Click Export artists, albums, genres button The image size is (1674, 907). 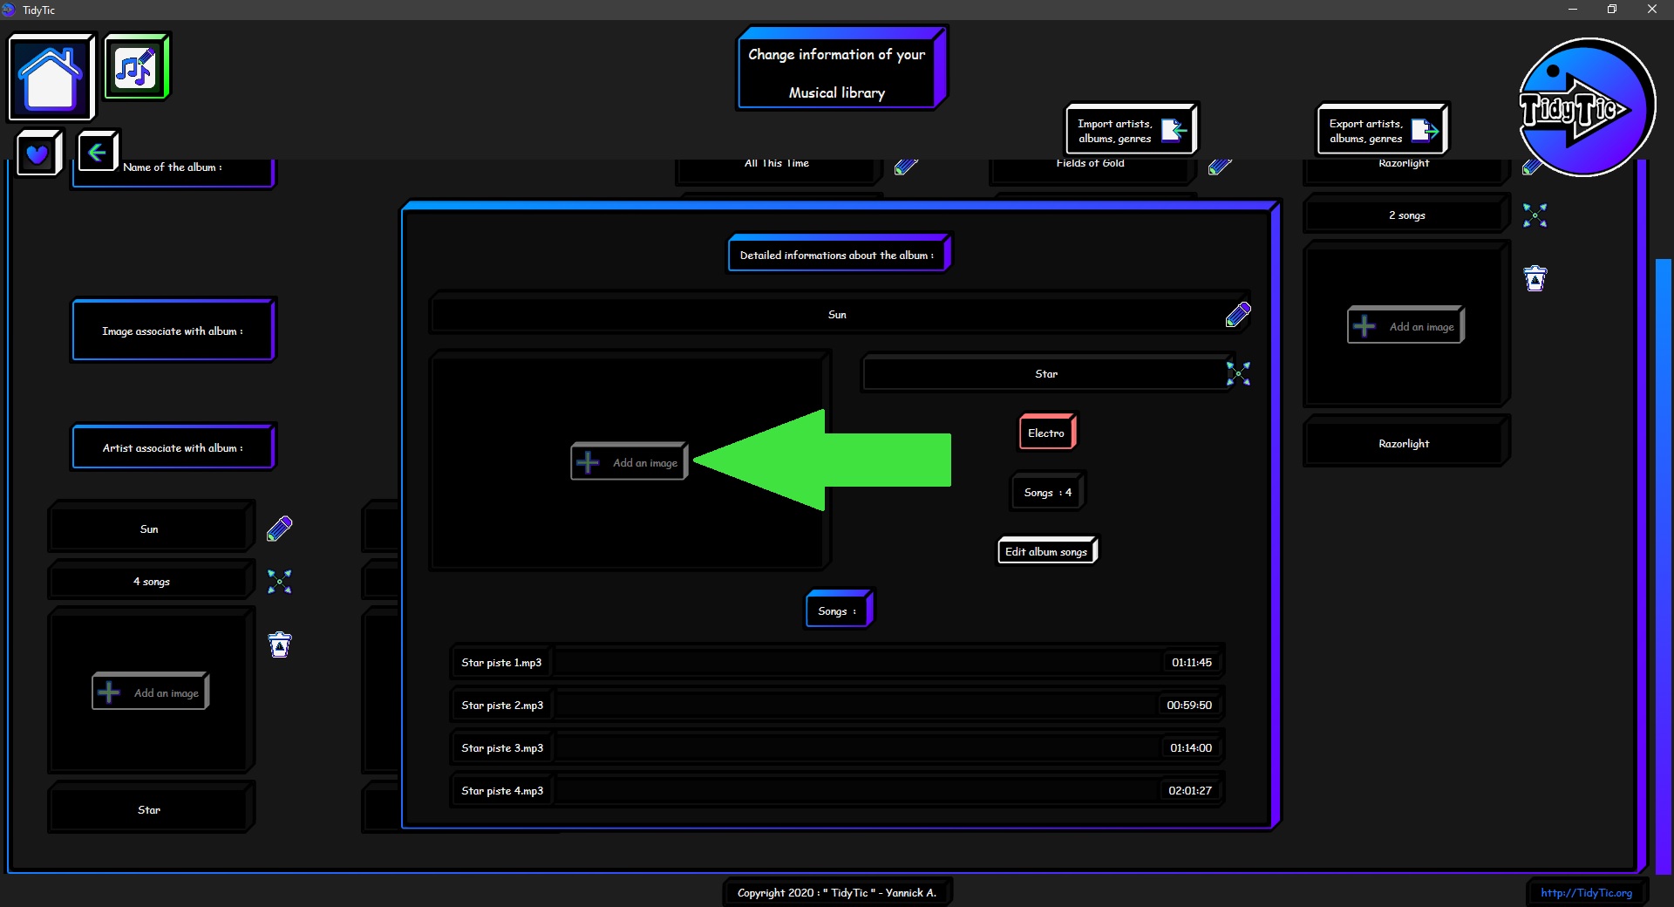tap(1382, 131)
